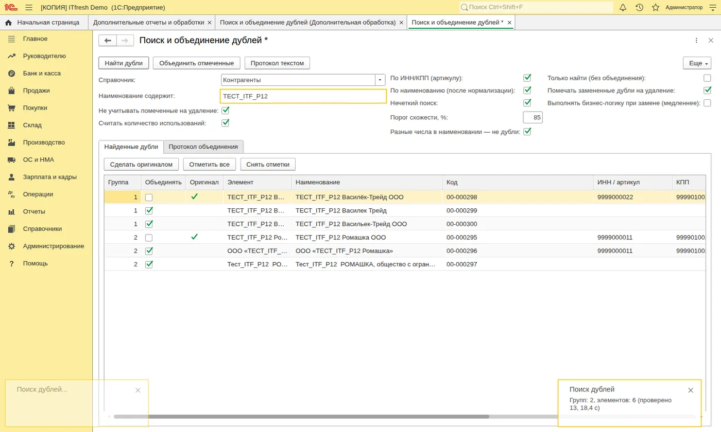
Task: Click Отметить все button
Action: [210, 164]
